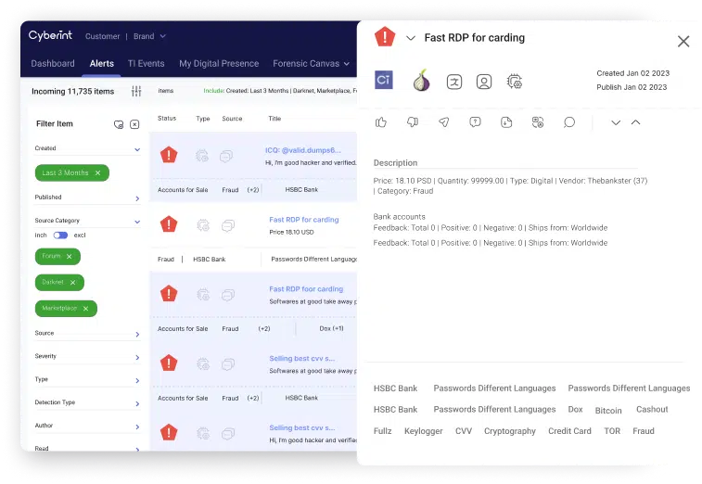
Task: Click the comment bubble icon in action row
Action: pos(569,122)
